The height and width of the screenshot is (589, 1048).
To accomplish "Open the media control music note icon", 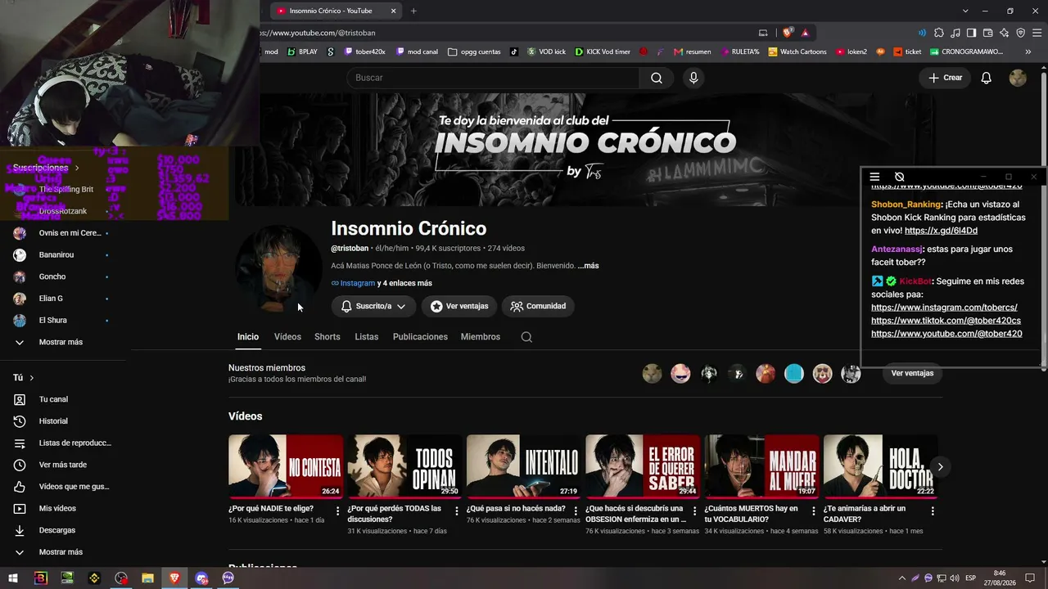I will click(955, 33).
